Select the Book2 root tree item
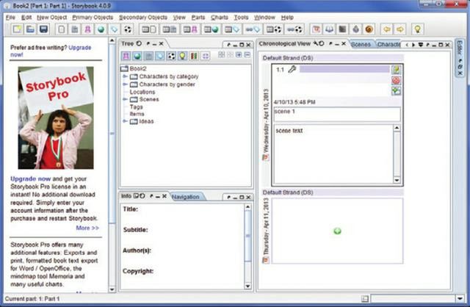470x307 pixels. click(138, 68)
